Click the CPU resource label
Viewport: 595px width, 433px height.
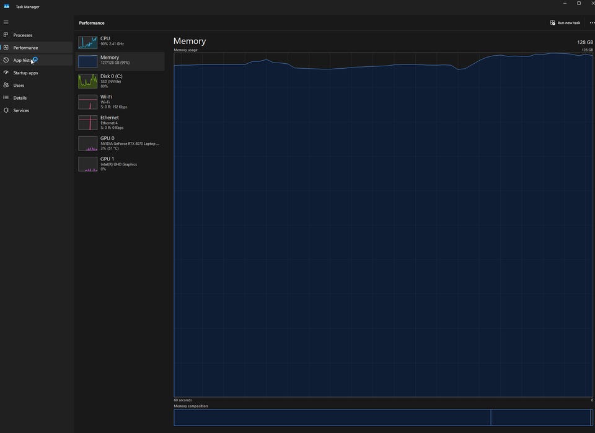pos(105,38)
